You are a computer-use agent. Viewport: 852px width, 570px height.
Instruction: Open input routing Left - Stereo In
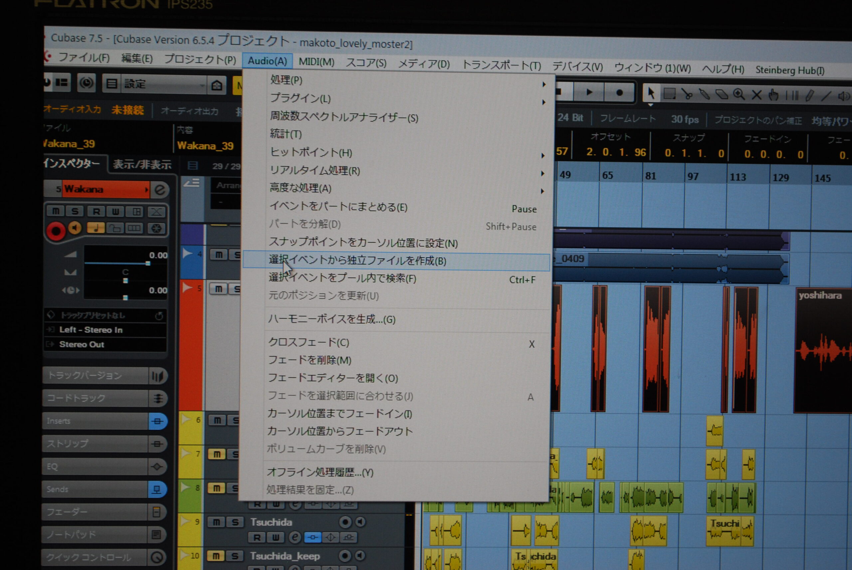106,330
